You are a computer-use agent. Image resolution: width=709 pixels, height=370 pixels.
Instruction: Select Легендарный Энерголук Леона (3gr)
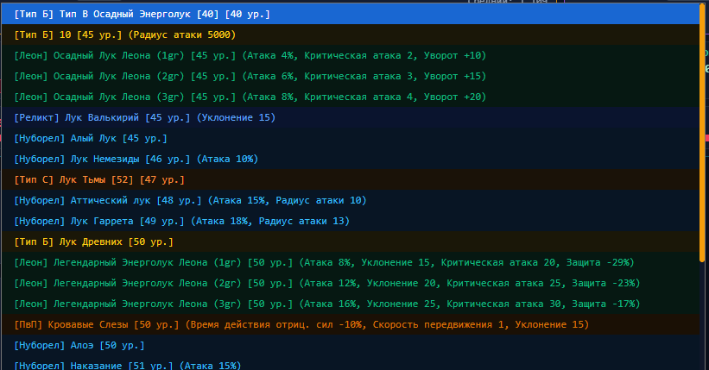coord(351,304)
